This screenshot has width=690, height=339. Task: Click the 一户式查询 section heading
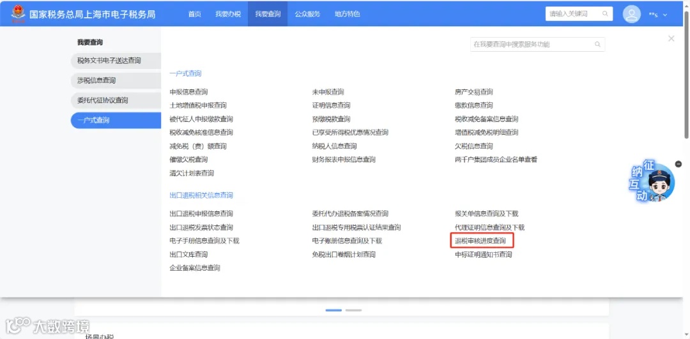[x=186, y=73]
